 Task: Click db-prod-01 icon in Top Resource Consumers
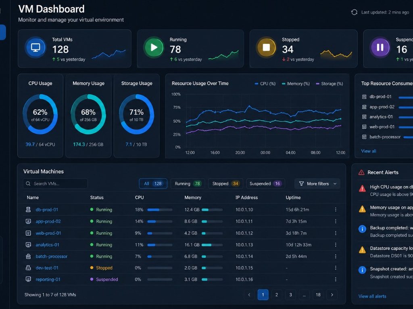tap(364, 97)
